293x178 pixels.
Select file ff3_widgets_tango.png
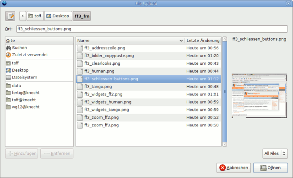[148, 110]
